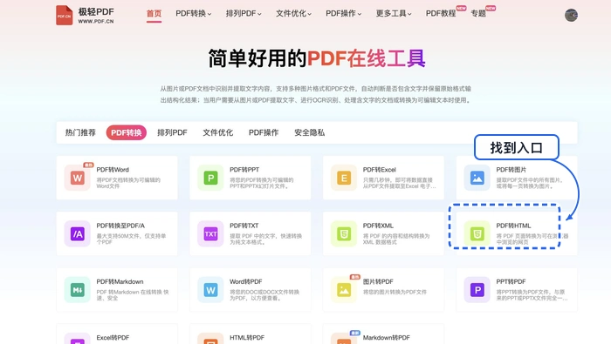Open the 图片转PDF tool title
This screenshot has width=611, height=344.
(x=378, y=281)
